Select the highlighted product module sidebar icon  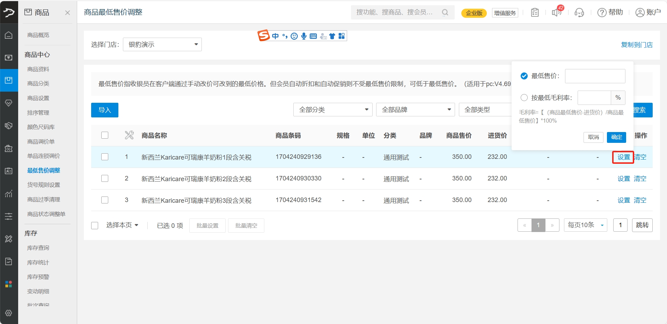pos(9,80)
